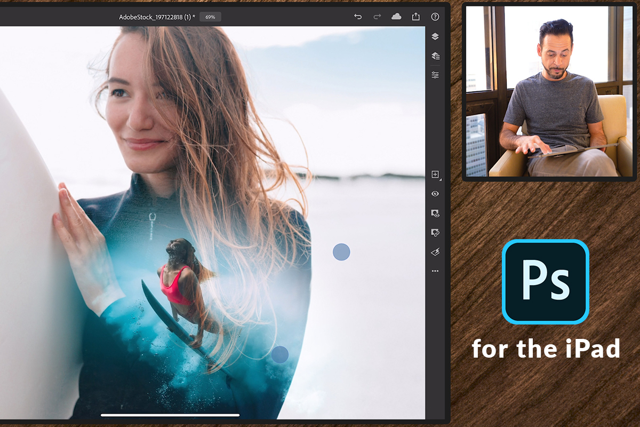This screenshot has width=640, height=427.
Task: Select the Add Layer Mask icon
Action: [x=435, y=213]
